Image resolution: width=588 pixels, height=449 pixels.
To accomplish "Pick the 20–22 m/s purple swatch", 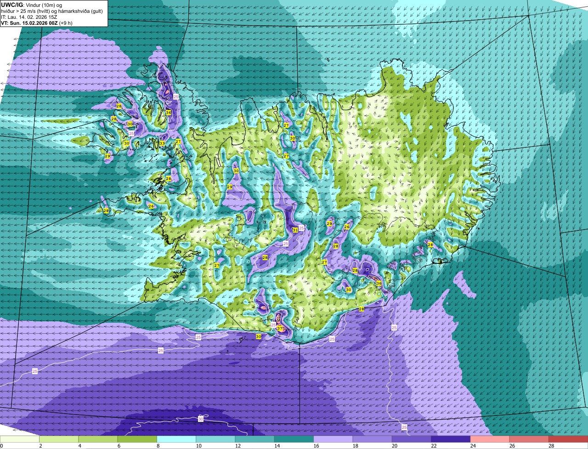I will pos(412,439).
